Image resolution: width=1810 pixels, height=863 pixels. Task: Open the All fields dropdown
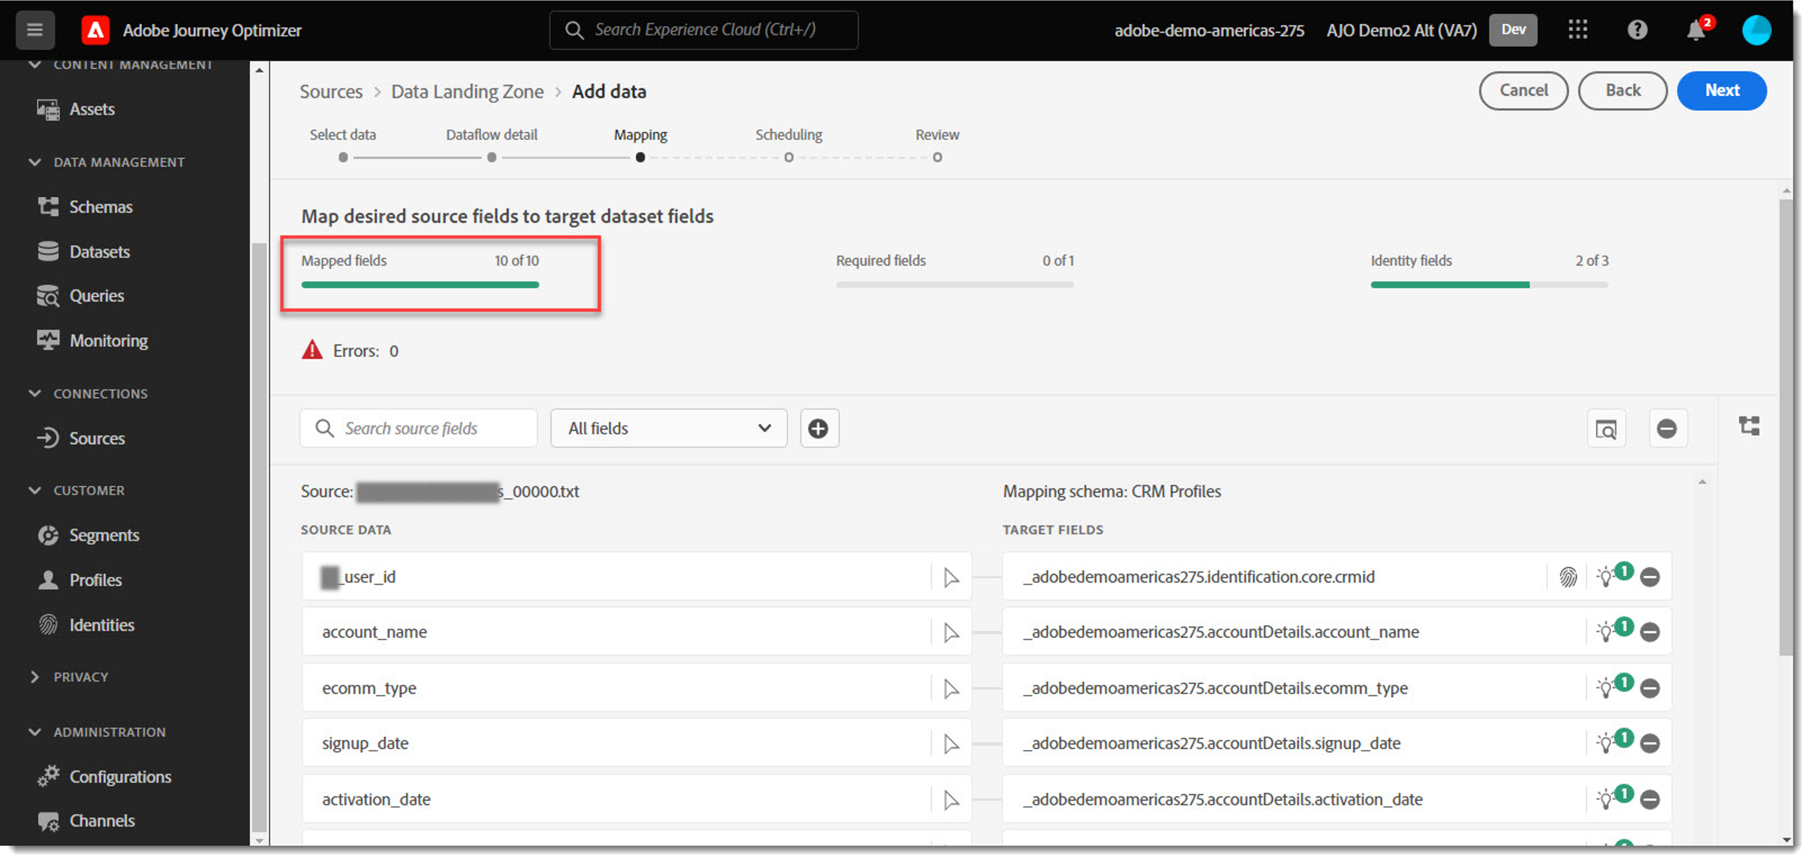669,429
